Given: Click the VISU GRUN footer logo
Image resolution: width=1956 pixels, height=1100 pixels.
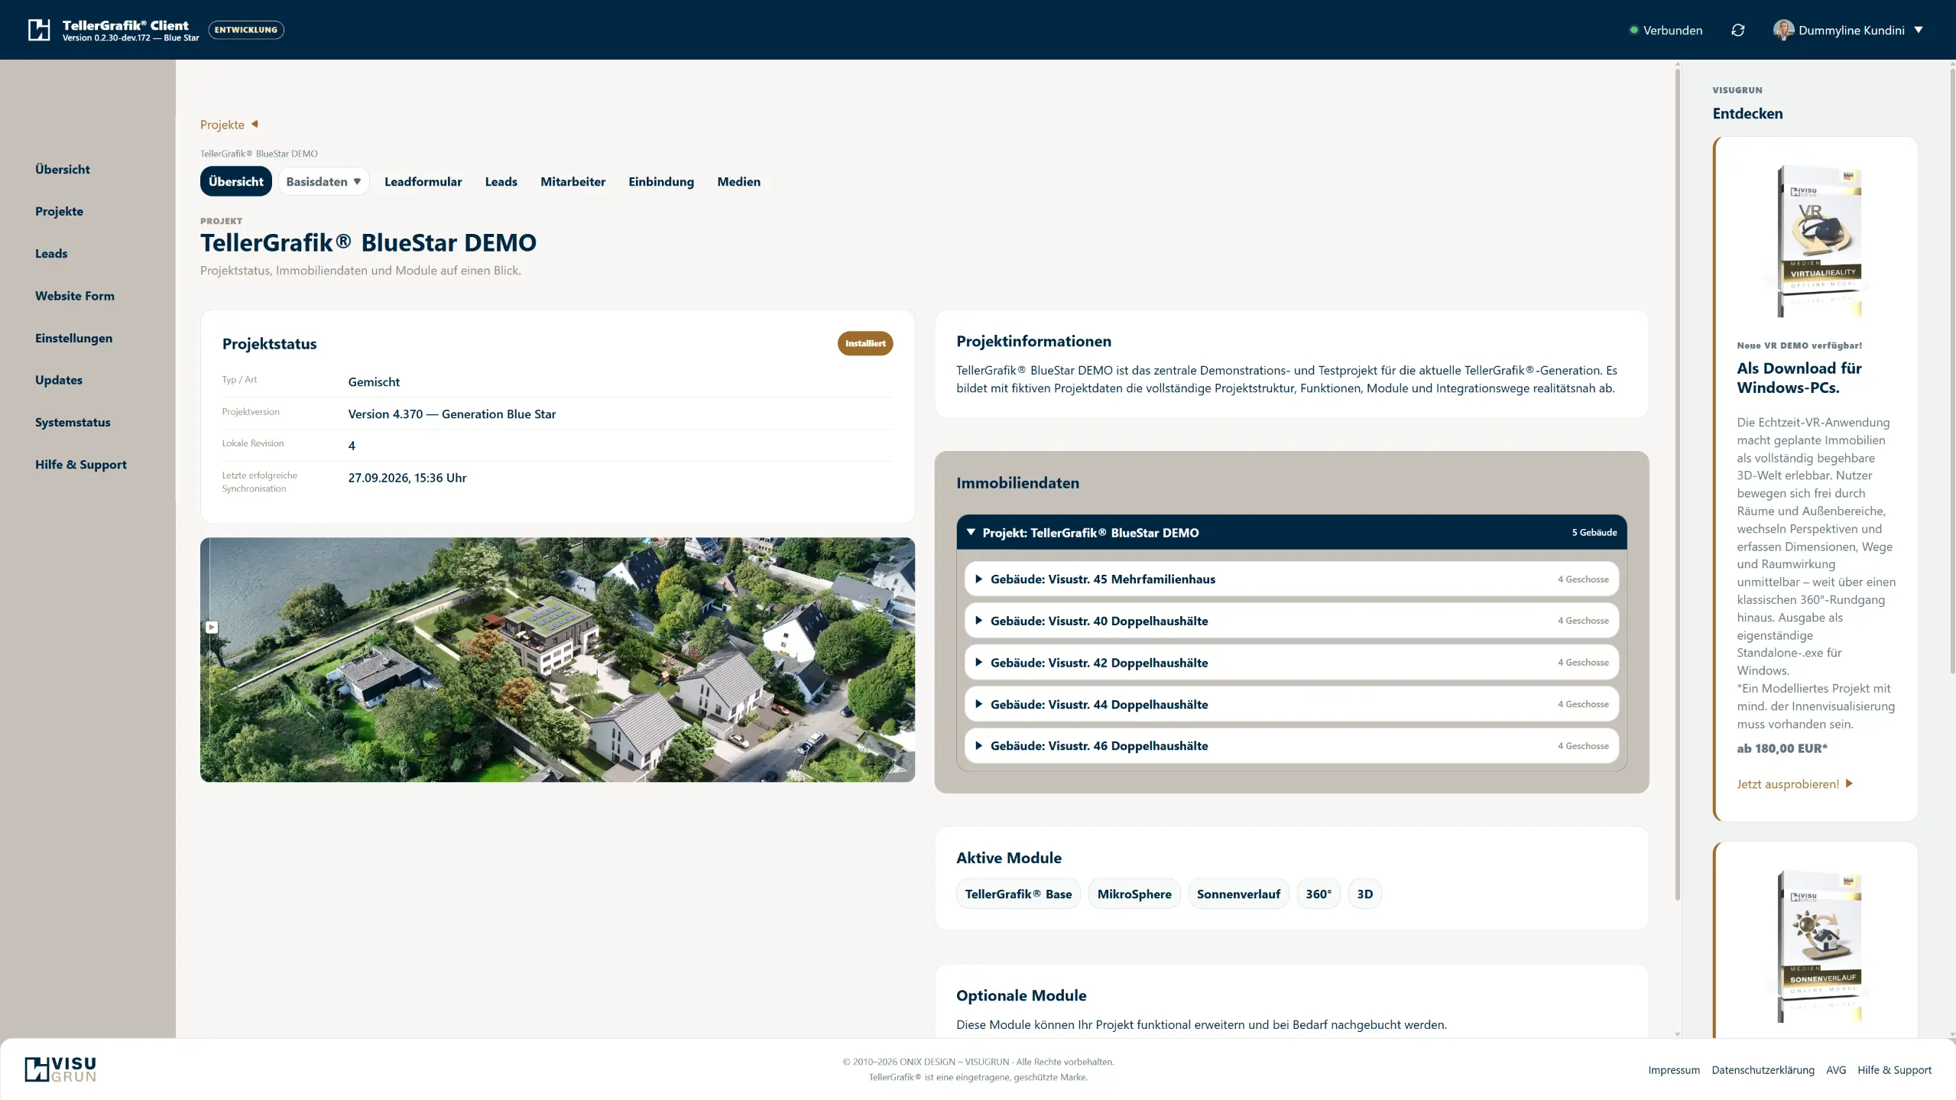Looking at the screenshot, I should [60, 1069].
